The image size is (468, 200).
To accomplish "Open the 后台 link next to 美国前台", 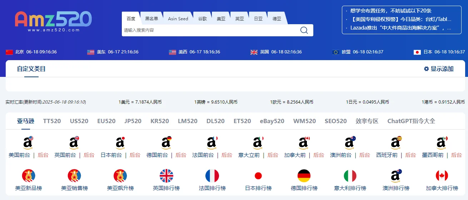I will 43,155.
